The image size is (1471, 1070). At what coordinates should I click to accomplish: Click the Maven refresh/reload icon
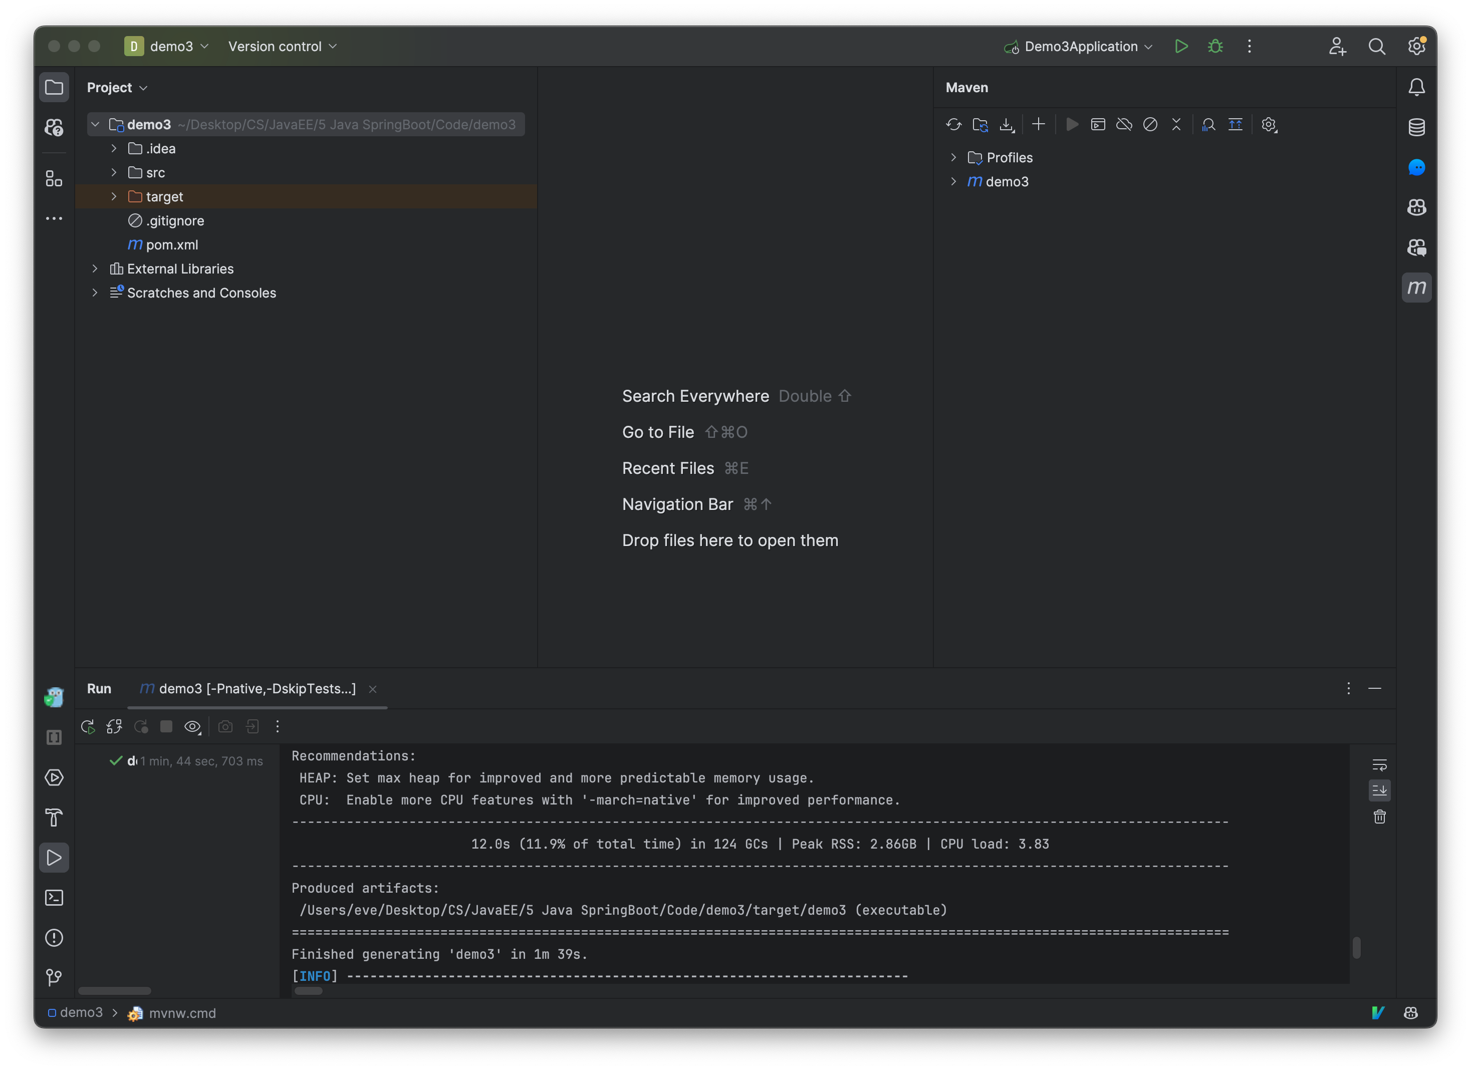pos(952,123)
